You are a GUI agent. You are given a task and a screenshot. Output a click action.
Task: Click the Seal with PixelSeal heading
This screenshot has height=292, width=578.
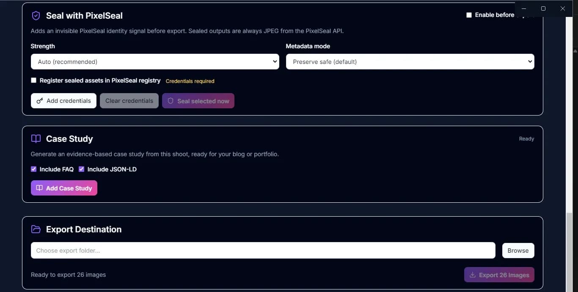coord(84,16)
